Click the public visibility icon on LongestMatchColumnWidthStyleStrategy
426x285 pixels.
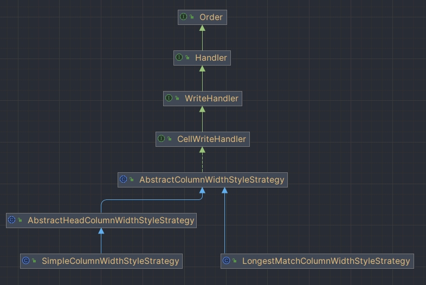click(x=235, y=261)
